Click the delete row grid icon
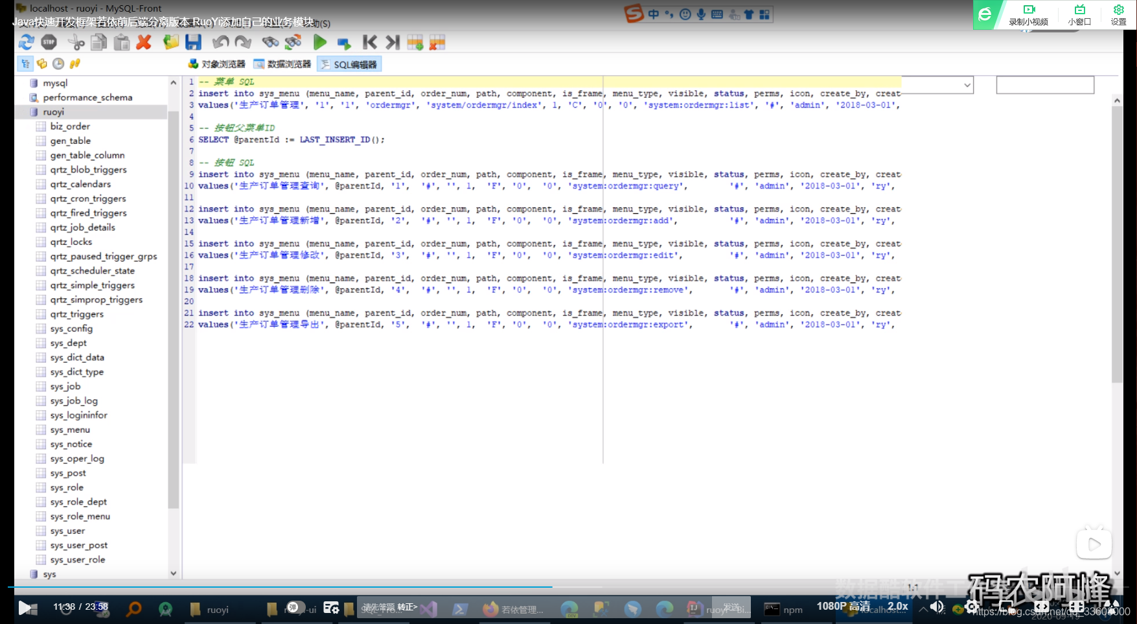The height and width of the screenshot is (624, 1137). [437, 43]
